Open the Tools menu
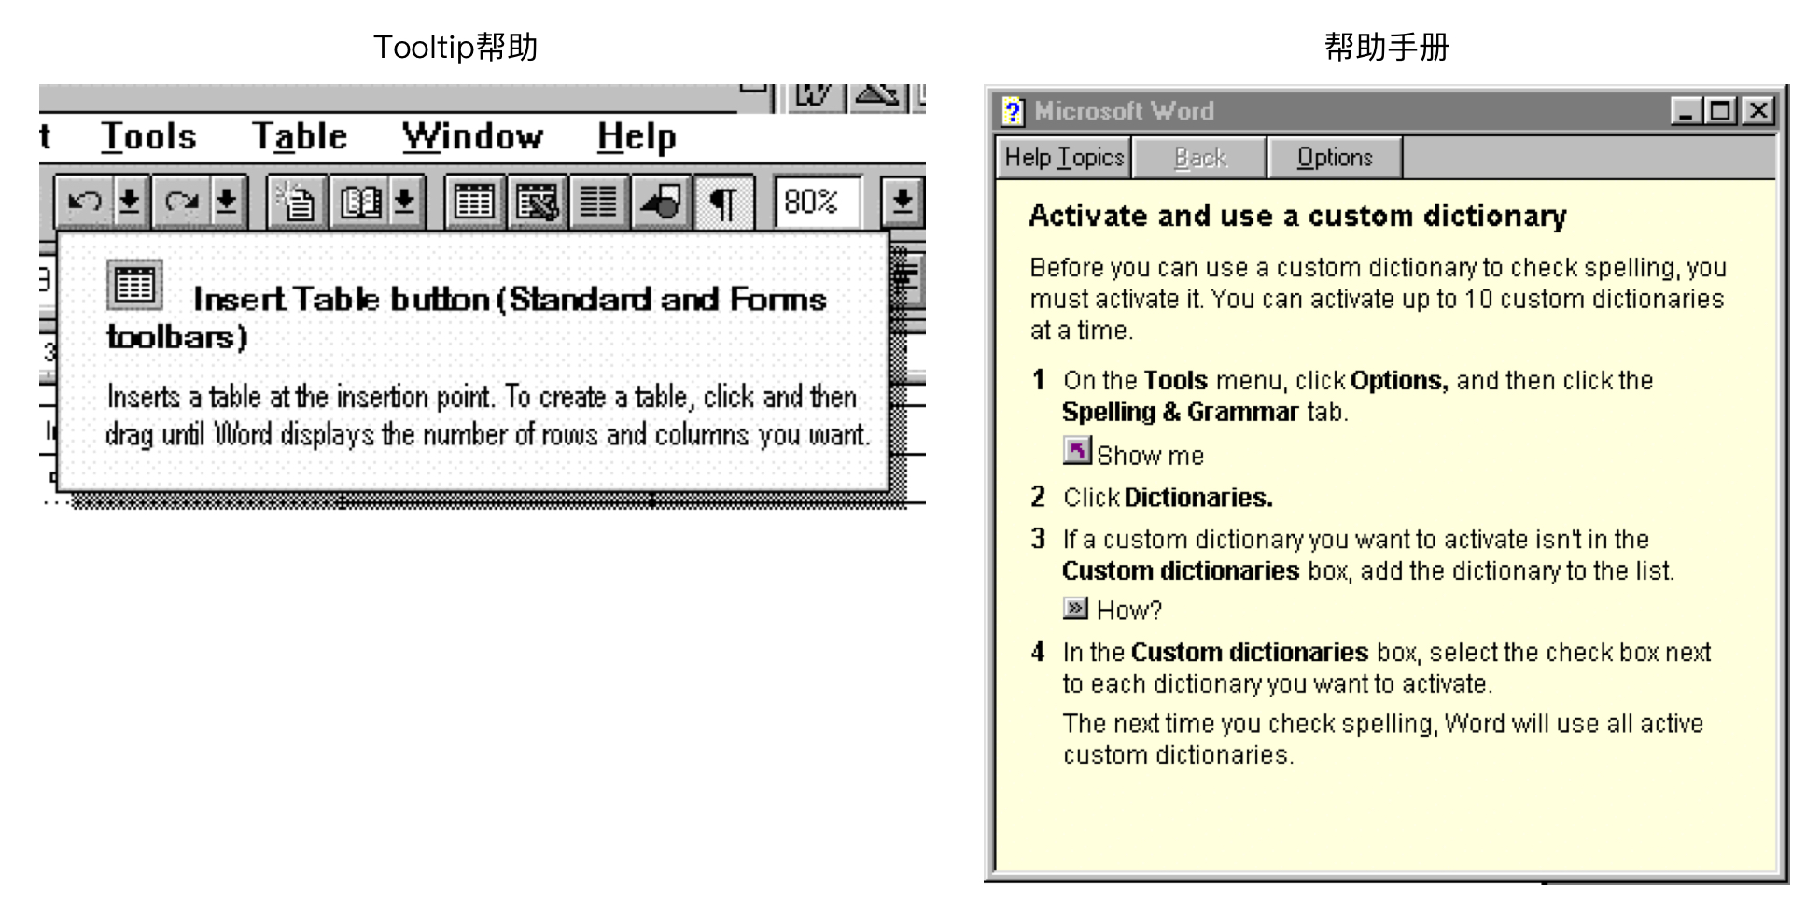This screenshot has width=1820, height=915. [148, 137]
